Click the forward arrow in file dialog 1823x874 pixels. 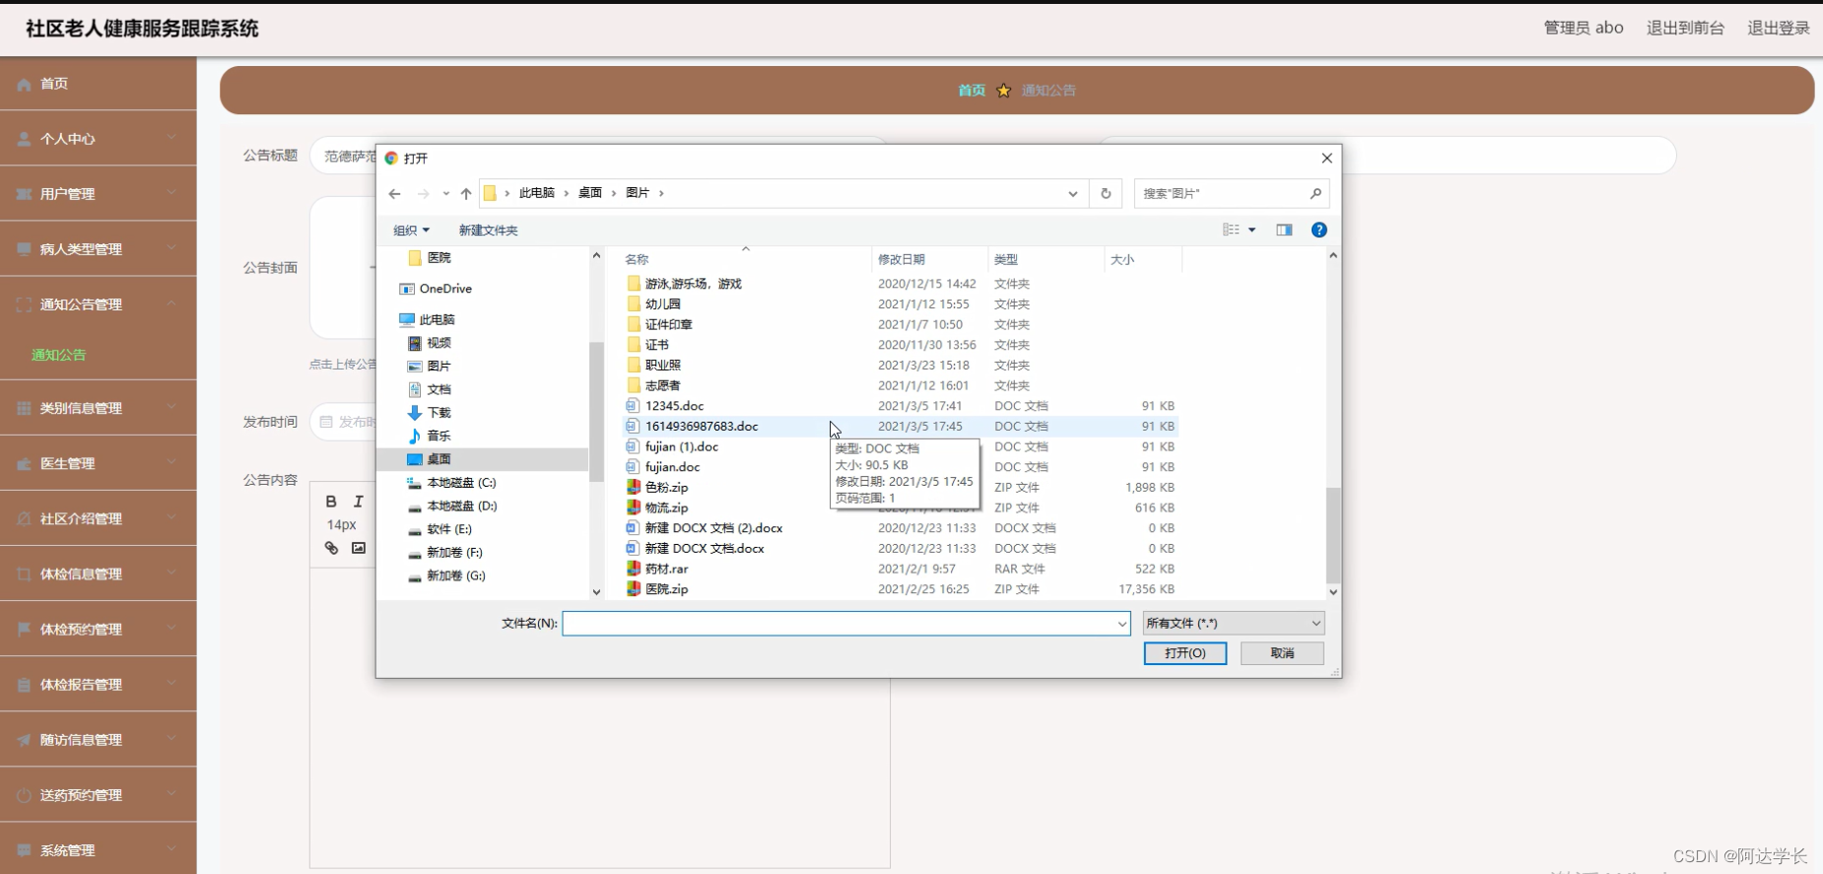(424, 194)
